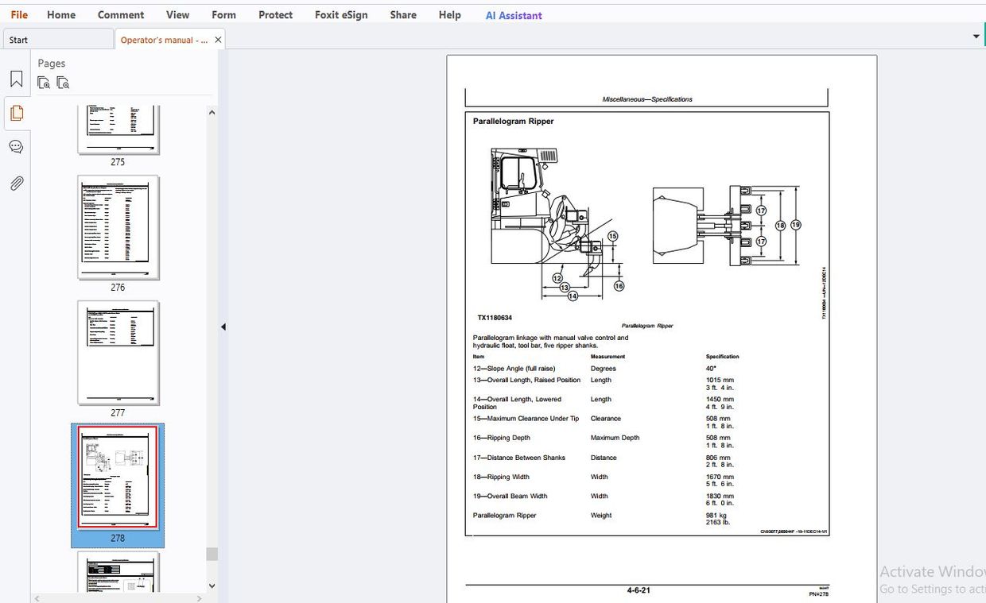Image resolution: width=986 pixels, height=603 pixels.
Task: Reduce page thumbnails using the zoom-out thumbnail icon
Action: (x=63, y=82)
